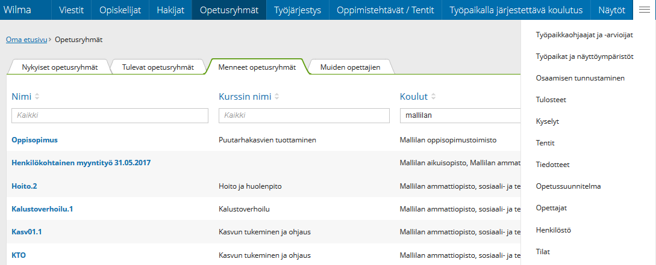Sort by Koulut column arrows

[x=433, y=97]
